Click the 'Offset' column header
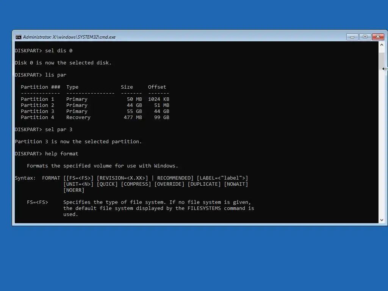Viewport: 388px width, 291px height. pos(157,87)
